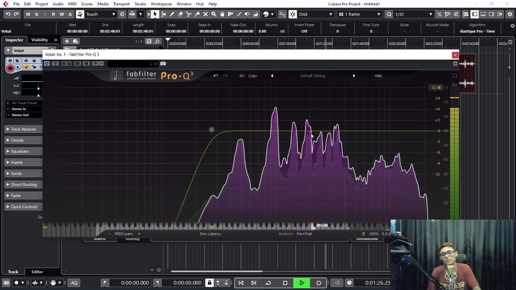
Task: Select the Glue tool
Action: 197,14
